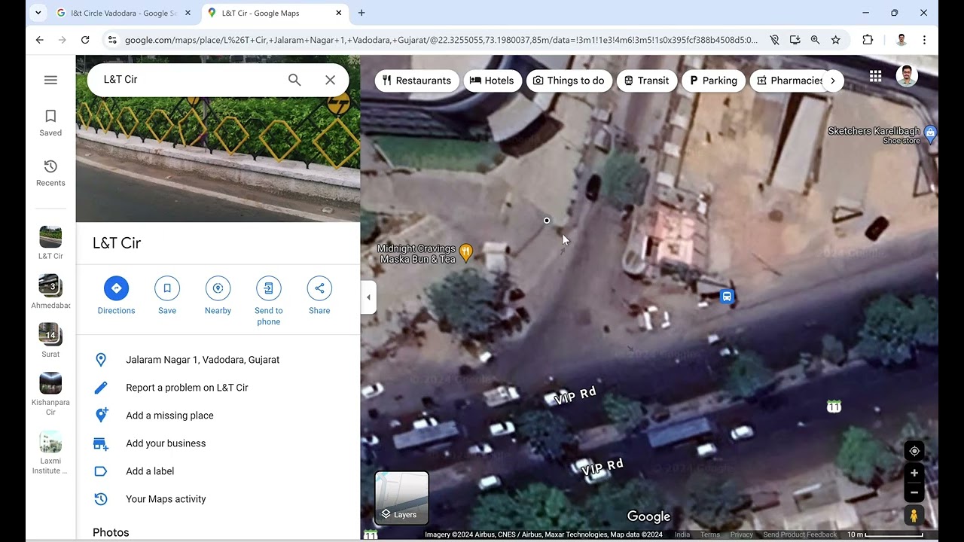Image resolution: width=964 pixels, height=542 pixels.
Task: Open Surat recent thumbnail
Action: pos(50,340)
